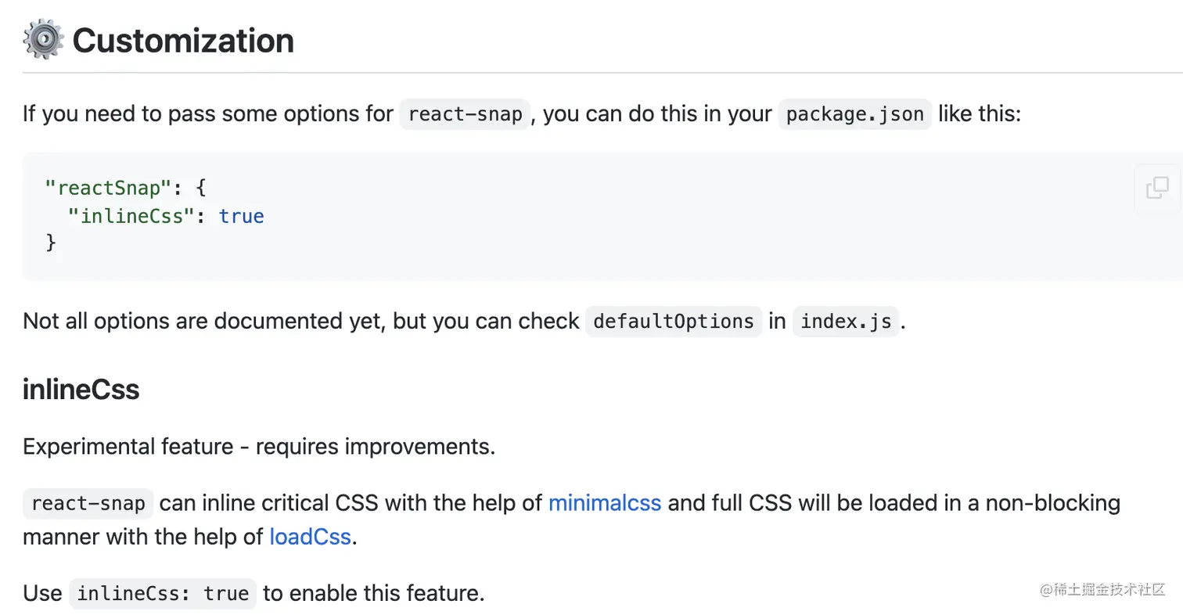Click the 'Not all options are documented' sentence
Screen dimensions: 1183x615
(x=301, y=321)
